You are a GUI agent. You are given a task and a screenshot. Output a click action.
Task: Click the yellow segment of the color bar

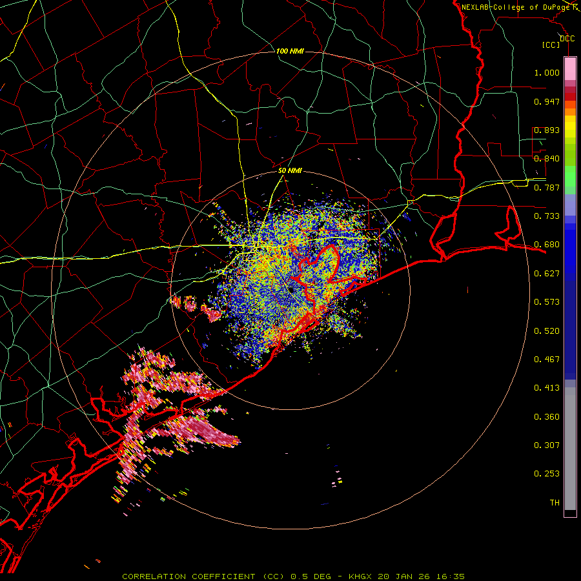click(570, 127)
